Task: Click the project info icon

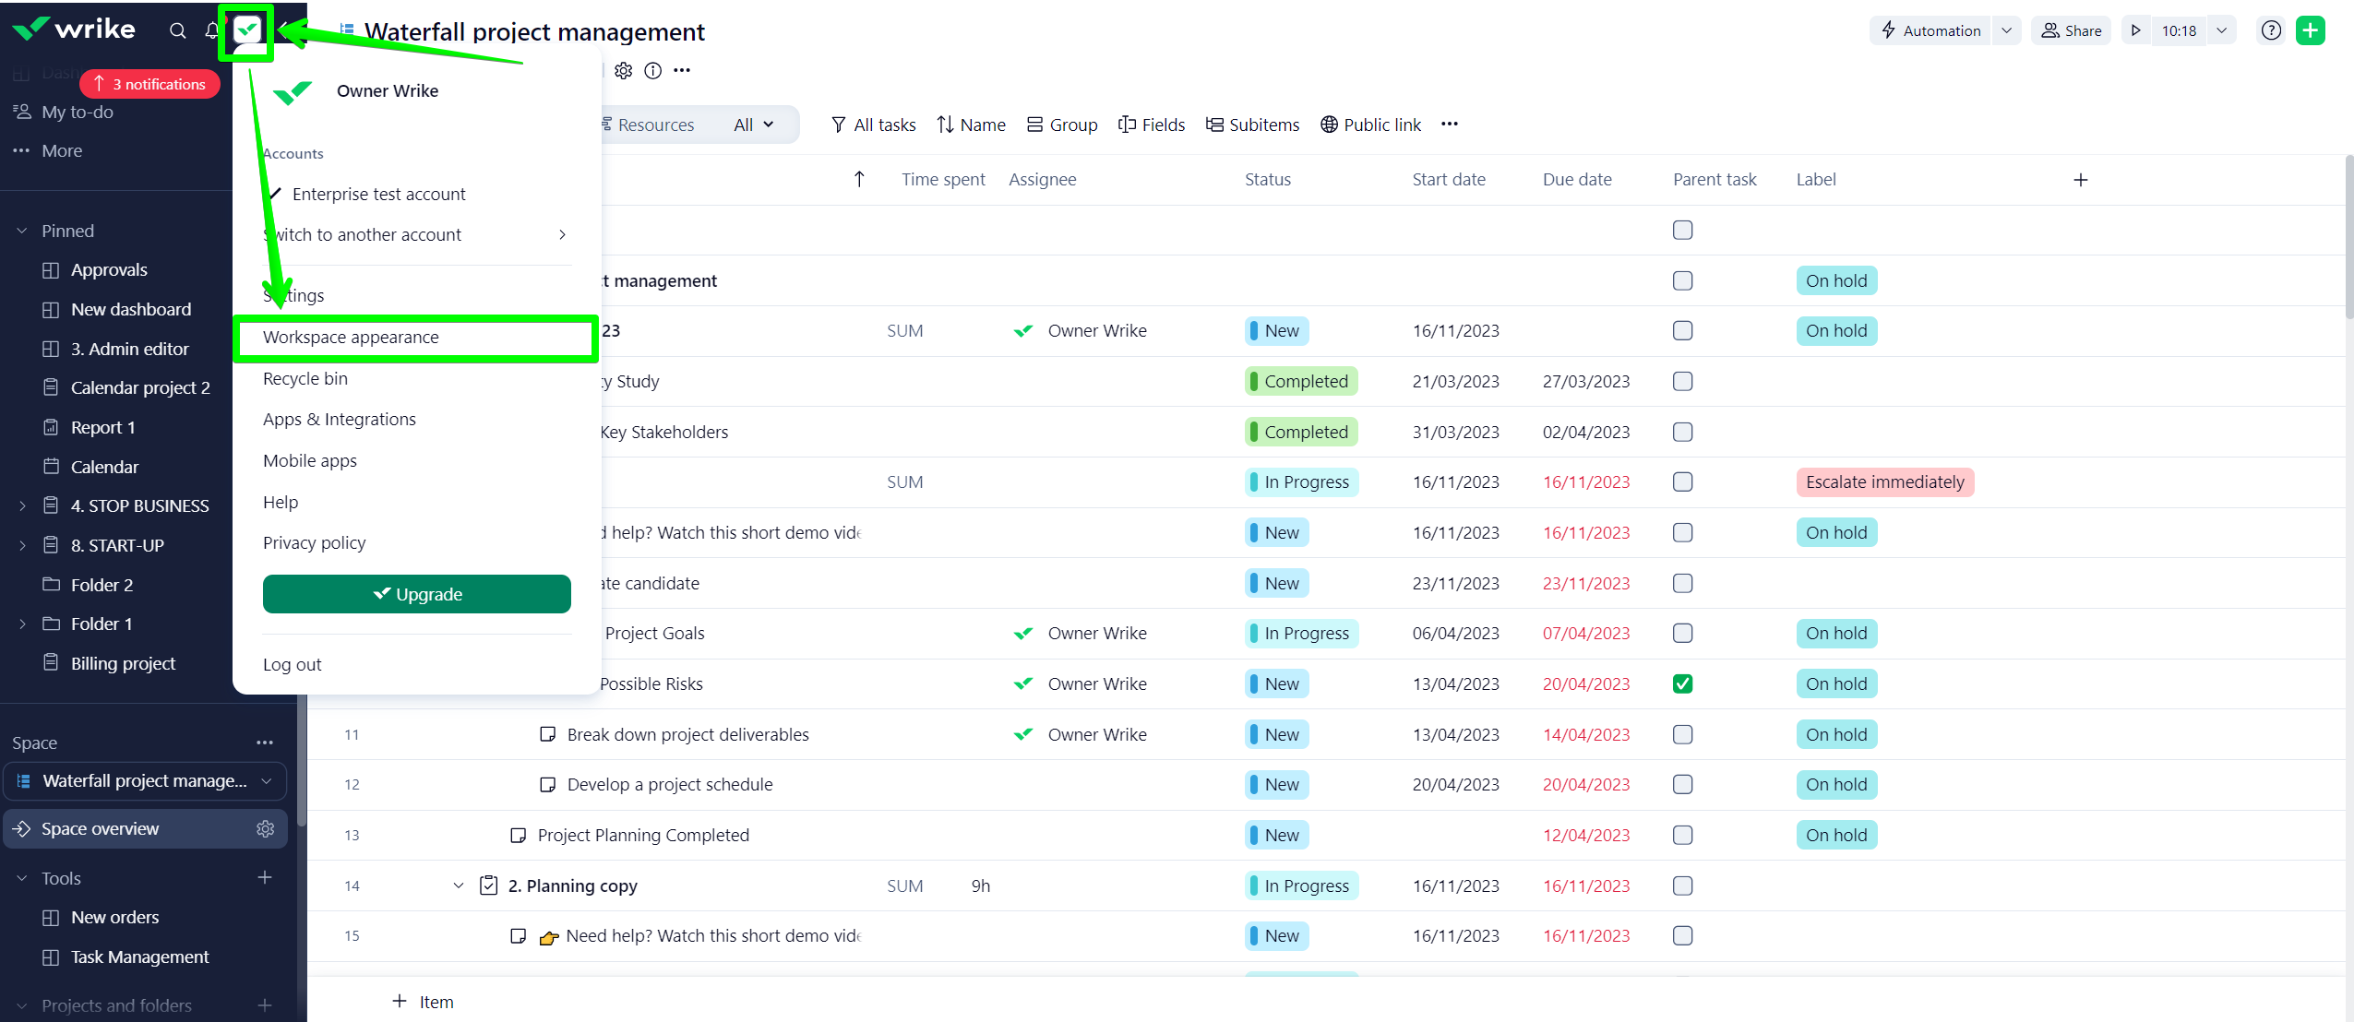Action: [x=652, y=71]
